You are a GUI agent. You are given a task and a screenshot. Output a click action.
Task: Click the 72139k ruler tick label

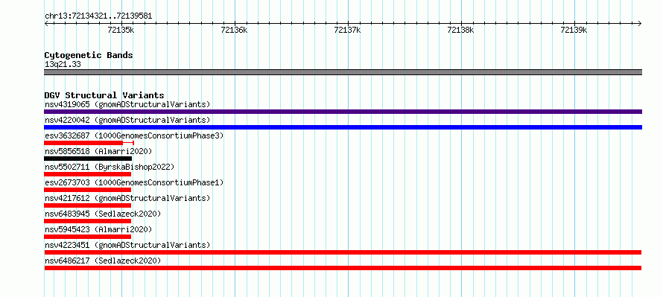pyautogui.click(x=574, y=30)
